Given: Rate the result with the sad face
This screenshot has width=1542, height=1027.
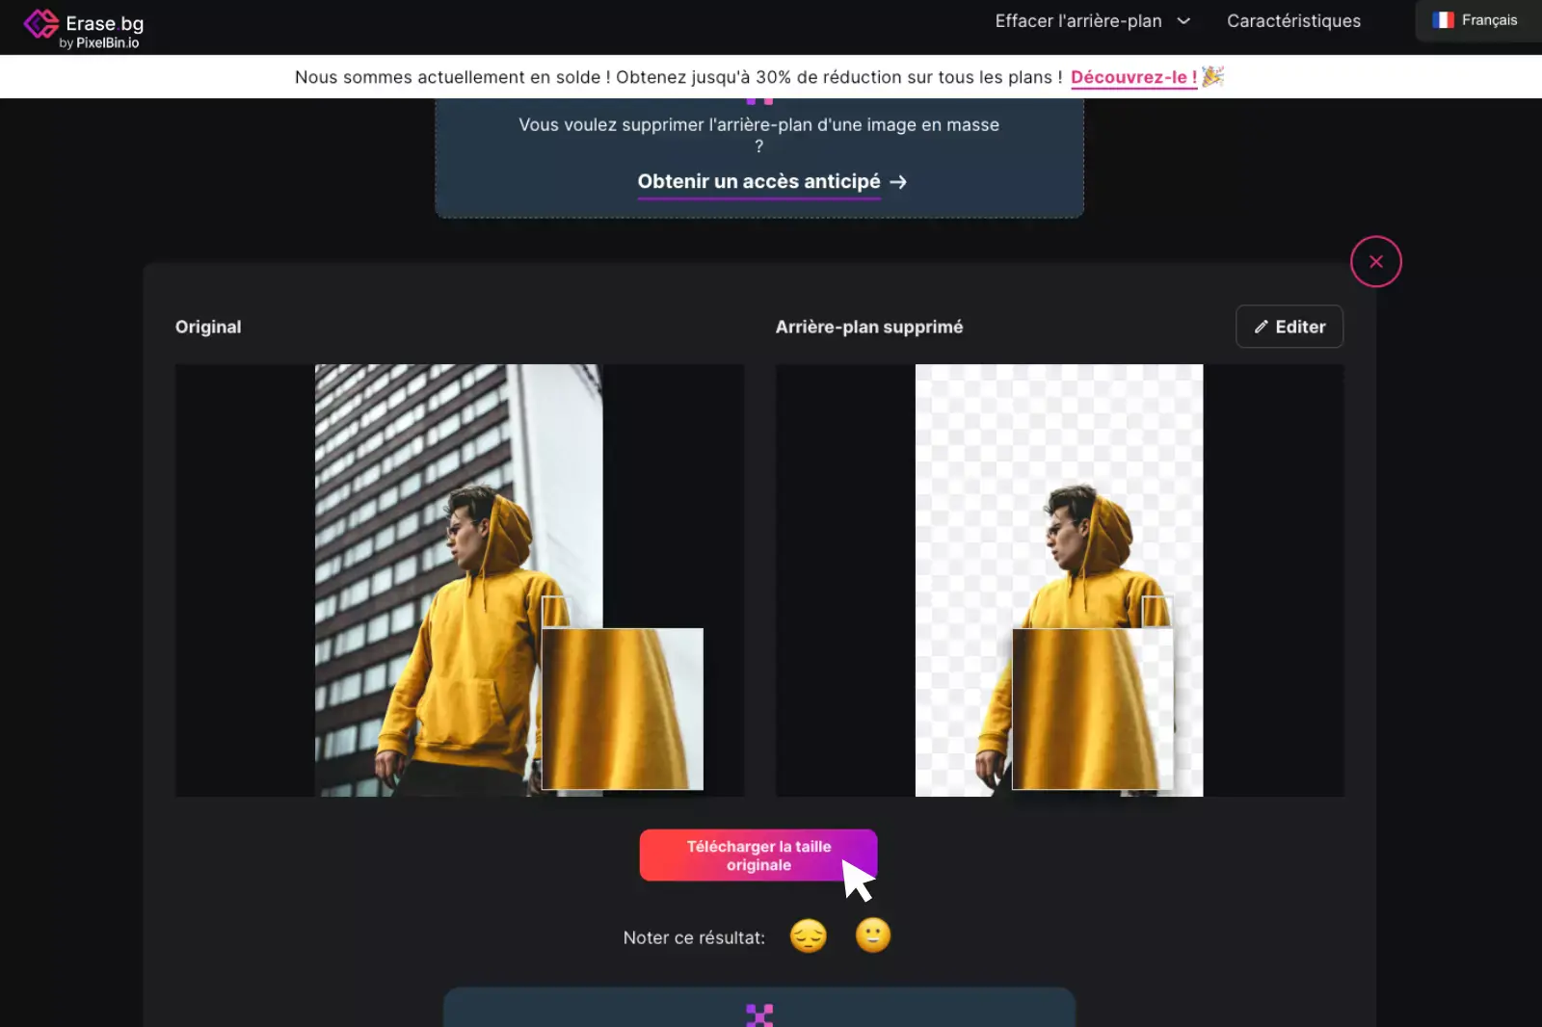Looking at the screenshot, I should [x=809, y=935].
